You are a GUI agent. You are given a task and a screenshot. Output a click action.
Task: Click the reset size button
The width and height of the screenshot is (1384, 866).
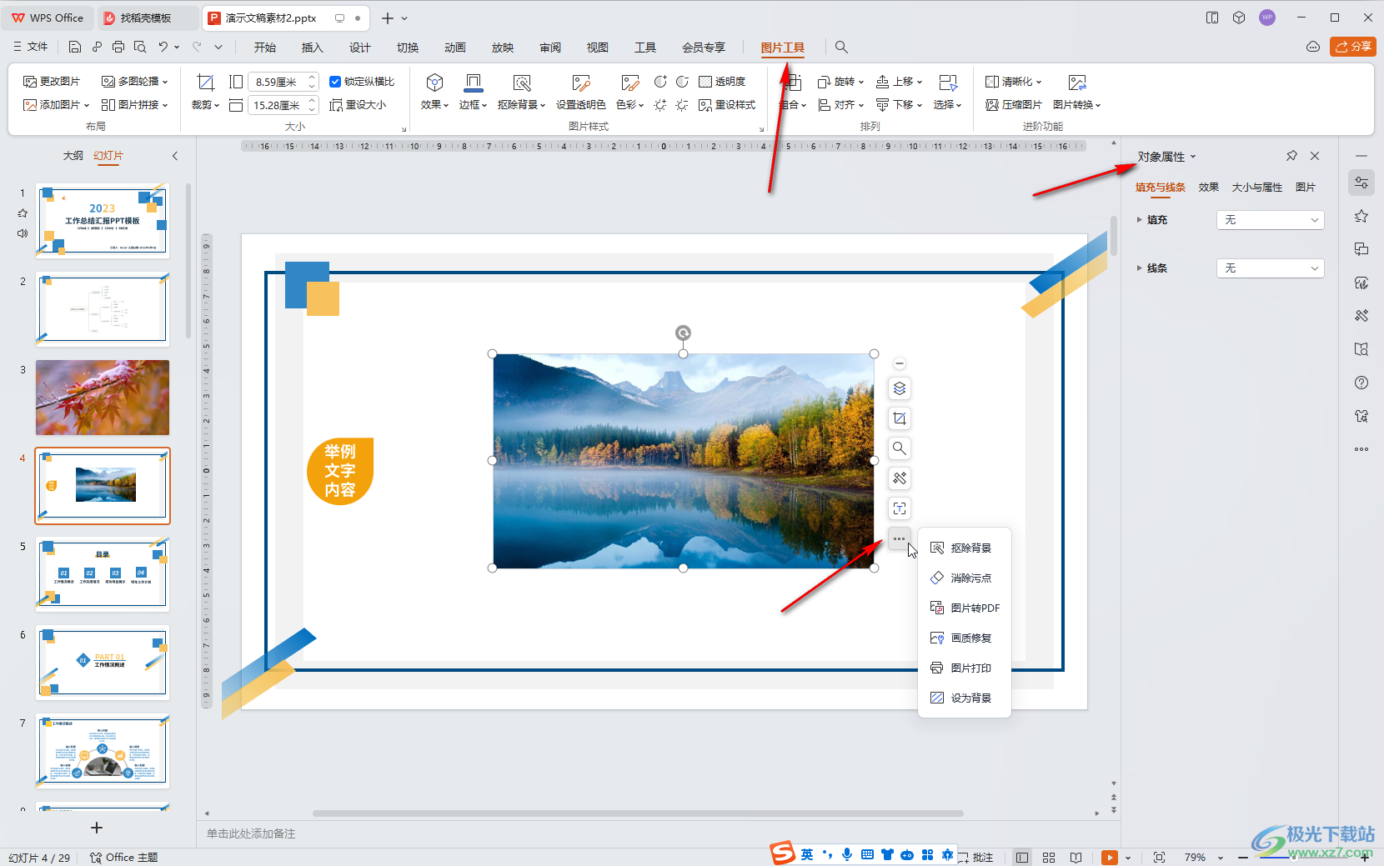pos(358,105)
